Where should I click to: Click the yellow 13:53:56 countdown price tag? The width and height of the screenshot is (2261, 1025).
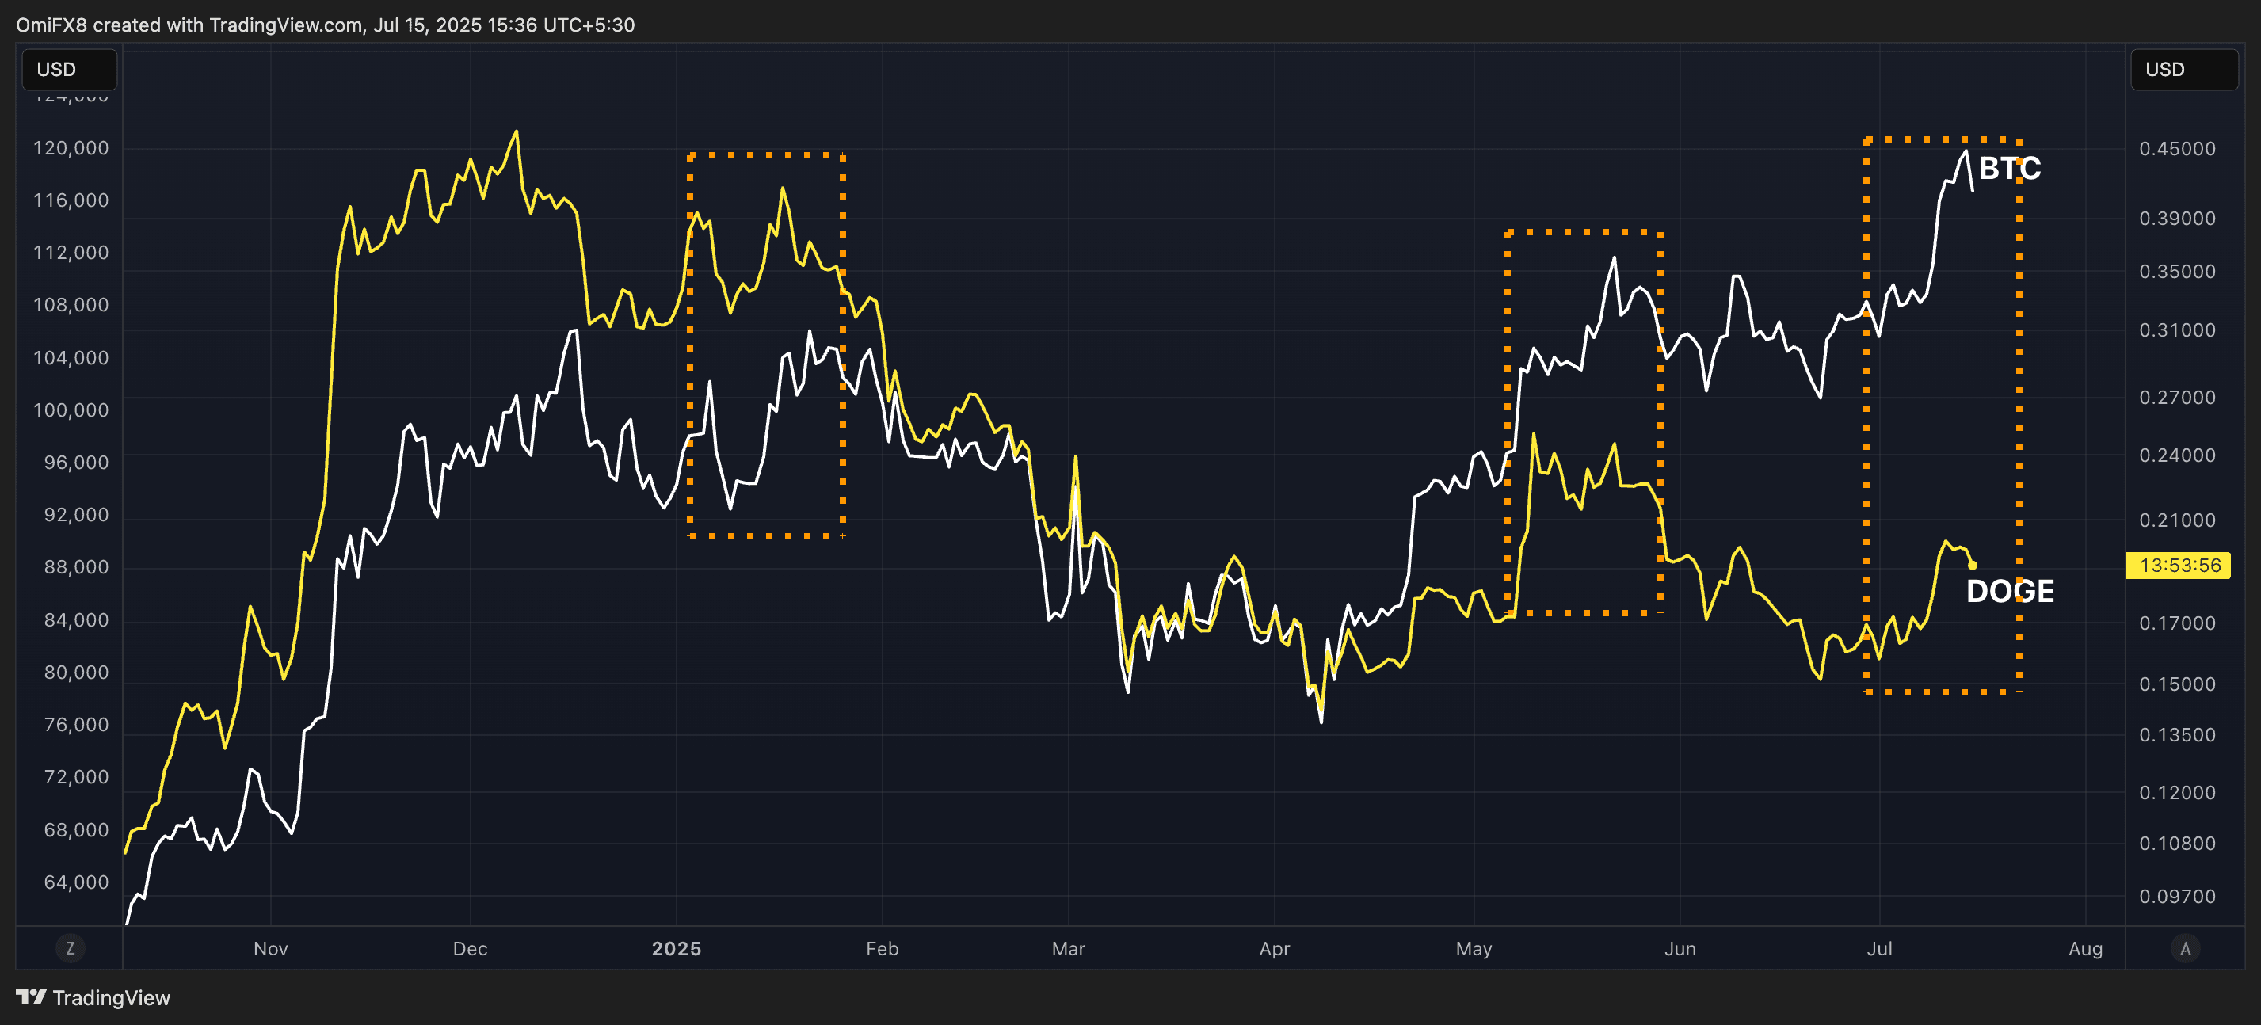coord(2179,565)
